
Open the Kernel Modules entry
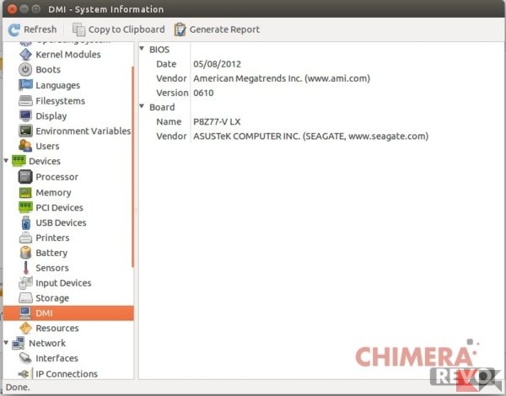click(68, 55)
